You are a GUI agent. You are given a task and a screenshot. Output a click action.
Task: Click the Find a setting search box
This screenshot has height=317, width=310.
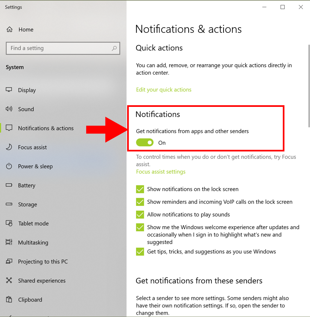(63, 48)
